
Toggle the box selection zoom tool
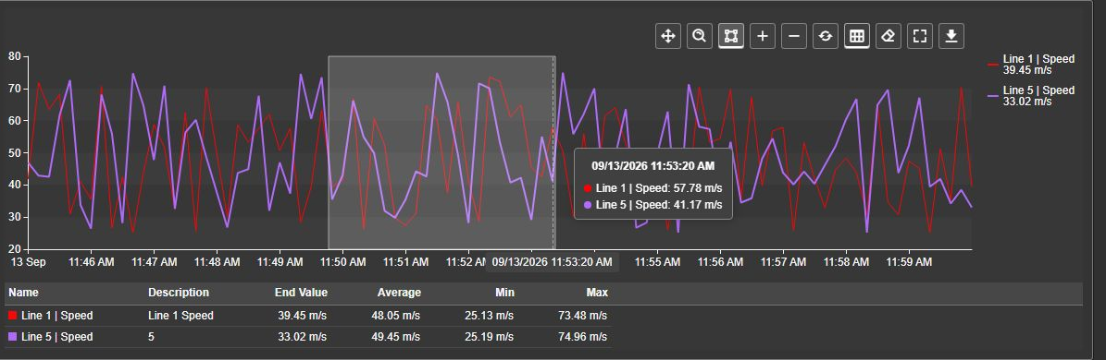pyautogui.click(x=731, y=36)
